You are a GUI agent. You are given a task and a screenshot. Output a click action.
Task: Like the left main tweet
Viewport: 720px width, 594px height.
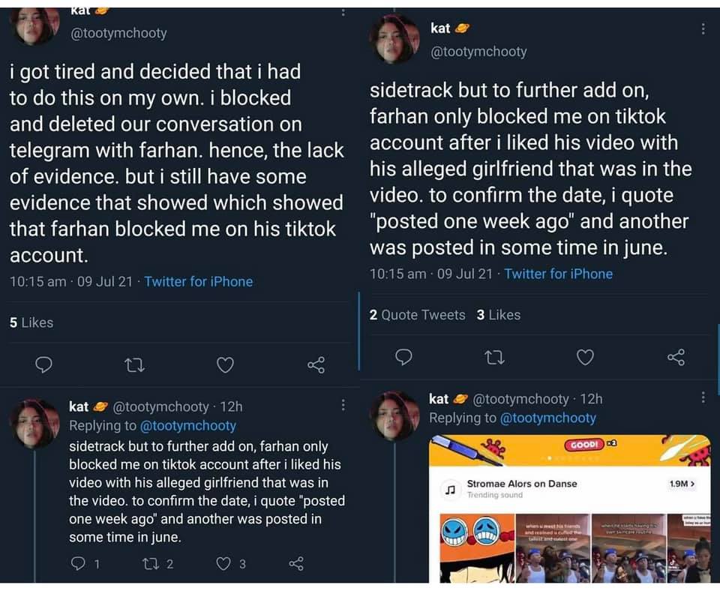[x=225, y=364]
